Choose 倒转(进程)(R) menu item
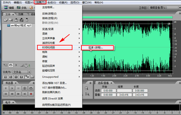 59,18
